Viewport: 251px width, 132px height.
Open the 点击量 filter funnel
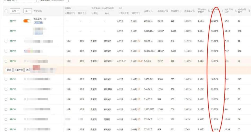point(178,11)
